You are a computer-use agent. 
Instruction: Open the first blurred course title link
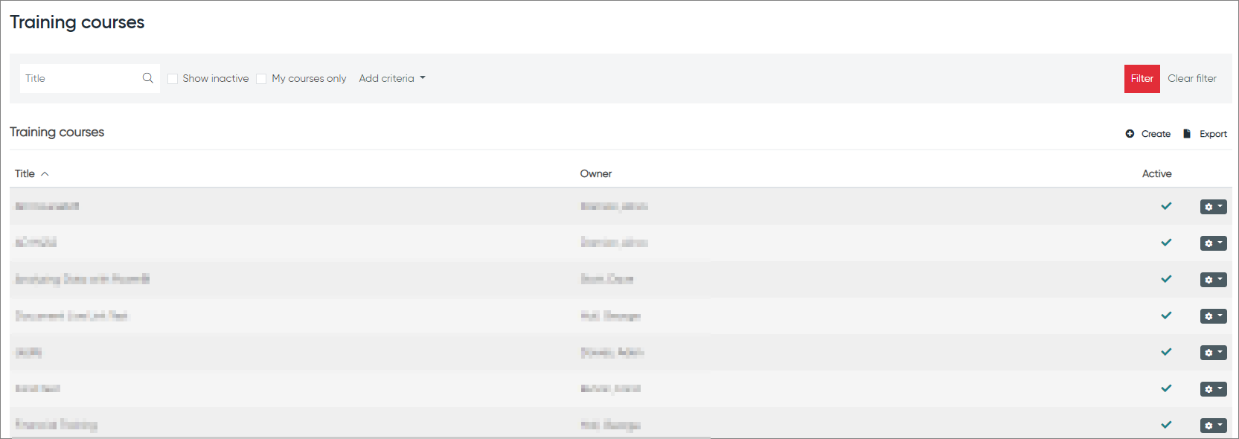47,206
